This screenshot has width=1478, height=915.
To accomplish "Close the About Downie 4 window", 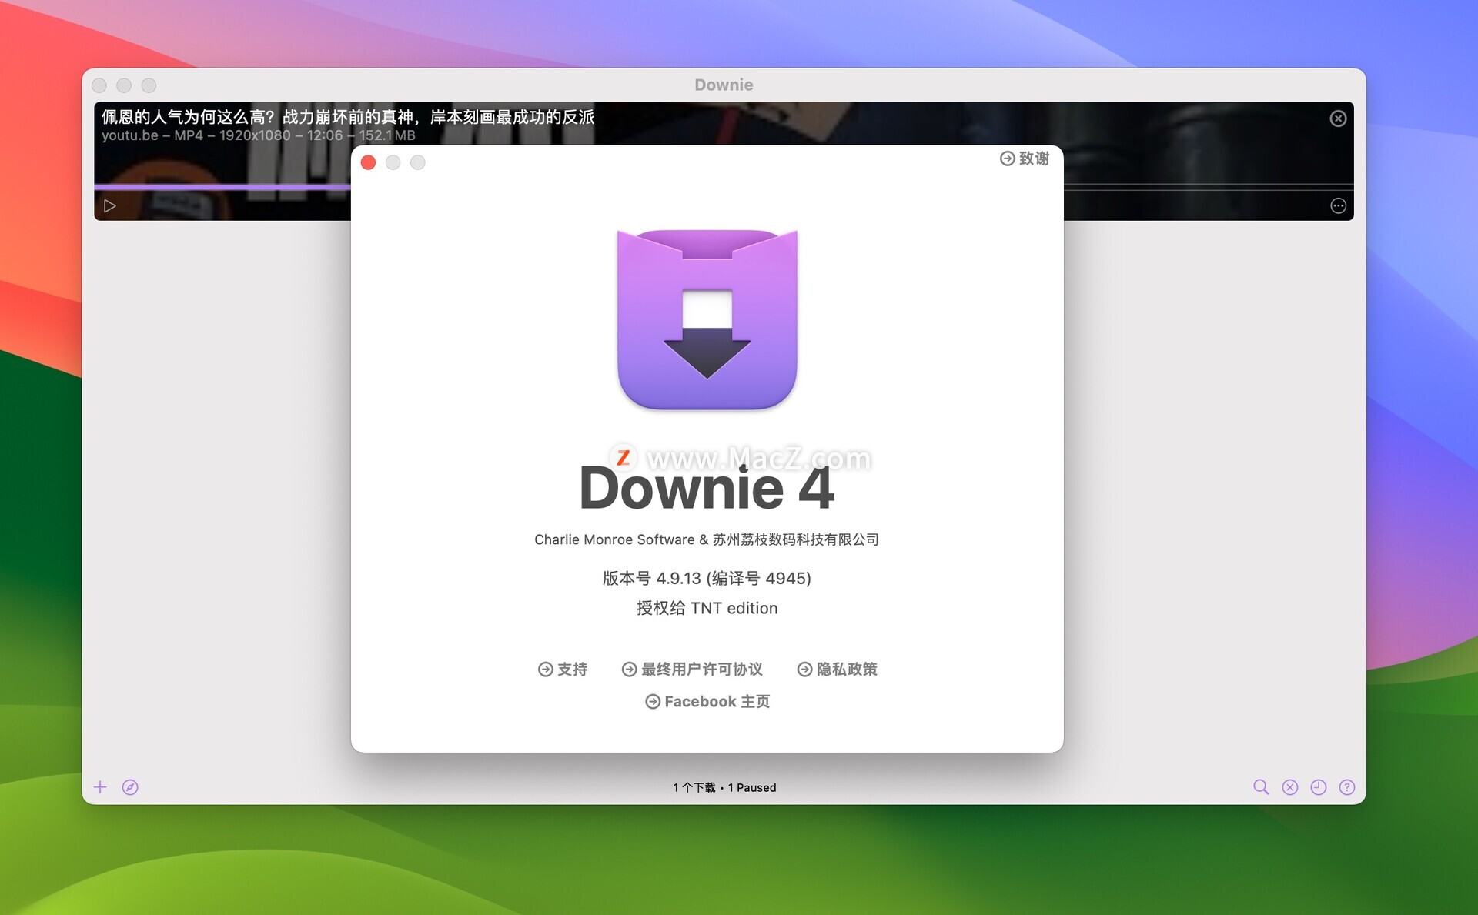I will pyautogui.click(x=368, y=162).
